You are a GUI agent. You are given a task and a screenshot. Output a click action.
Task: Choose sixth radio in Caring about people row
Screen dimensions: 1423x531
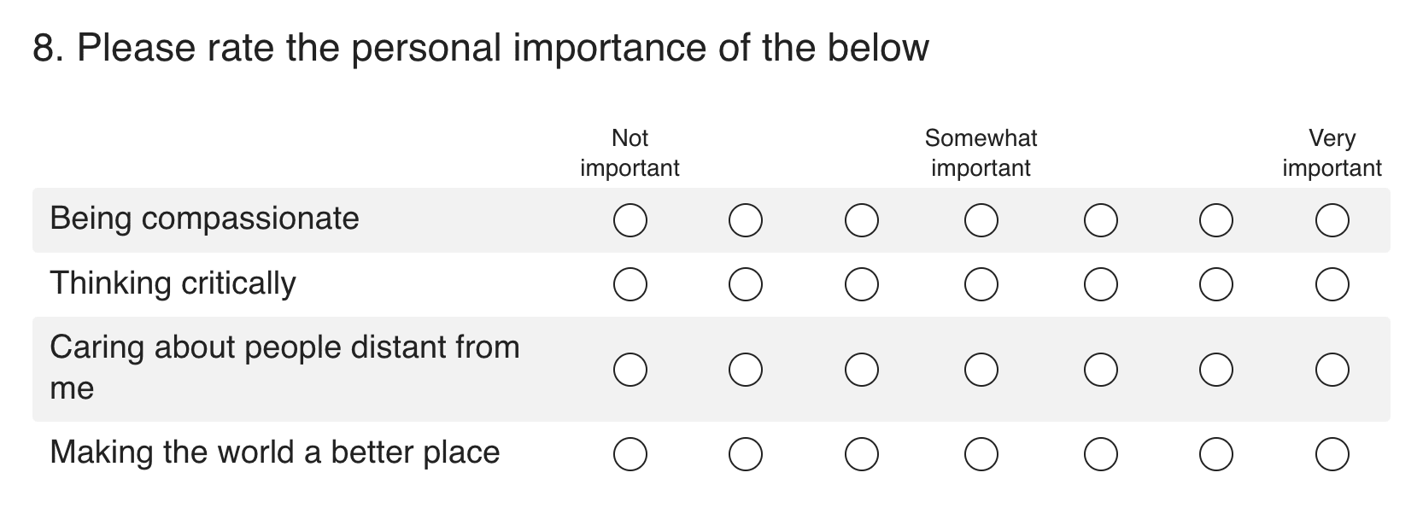coord(1216,370)
